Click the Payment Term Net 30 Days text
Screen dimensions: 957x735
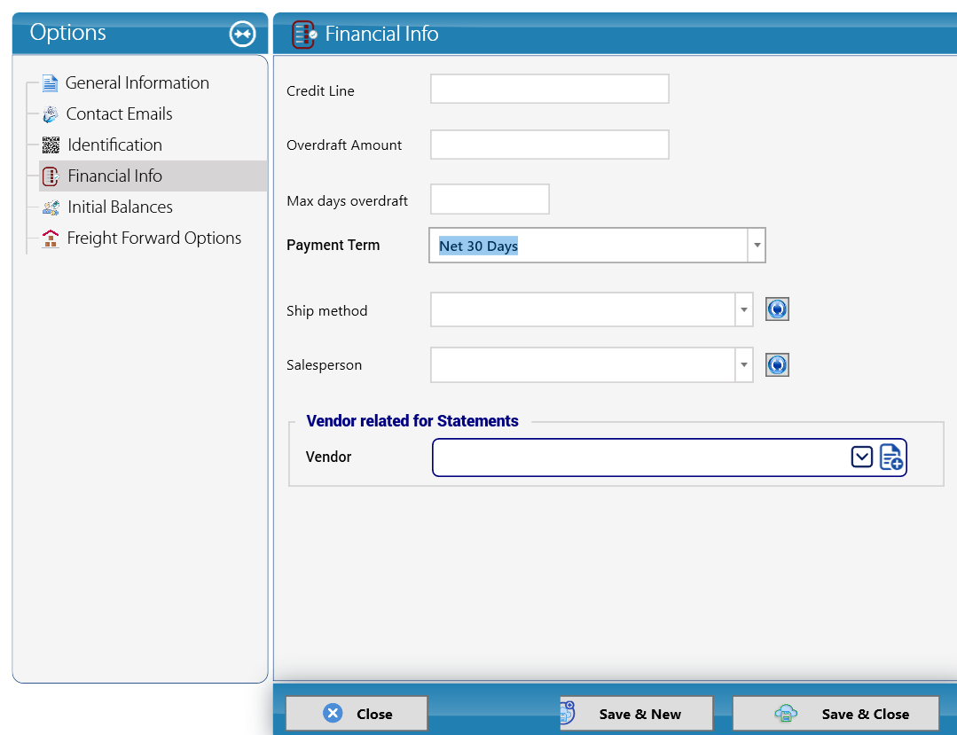click(479, 246)
